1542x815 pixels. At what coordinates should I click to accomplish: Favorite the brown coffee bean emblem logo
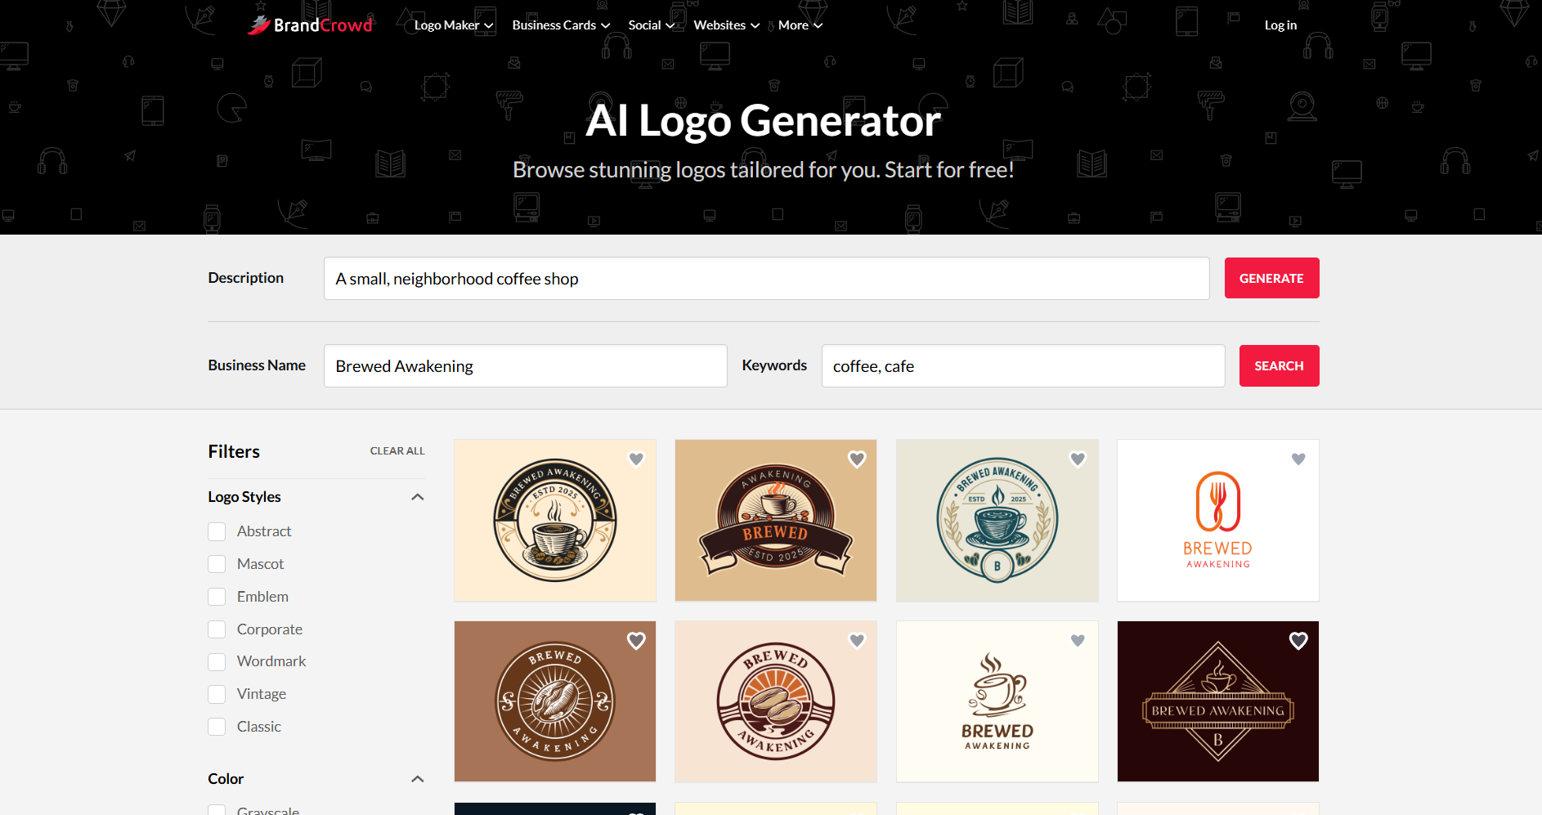point(636,641)
